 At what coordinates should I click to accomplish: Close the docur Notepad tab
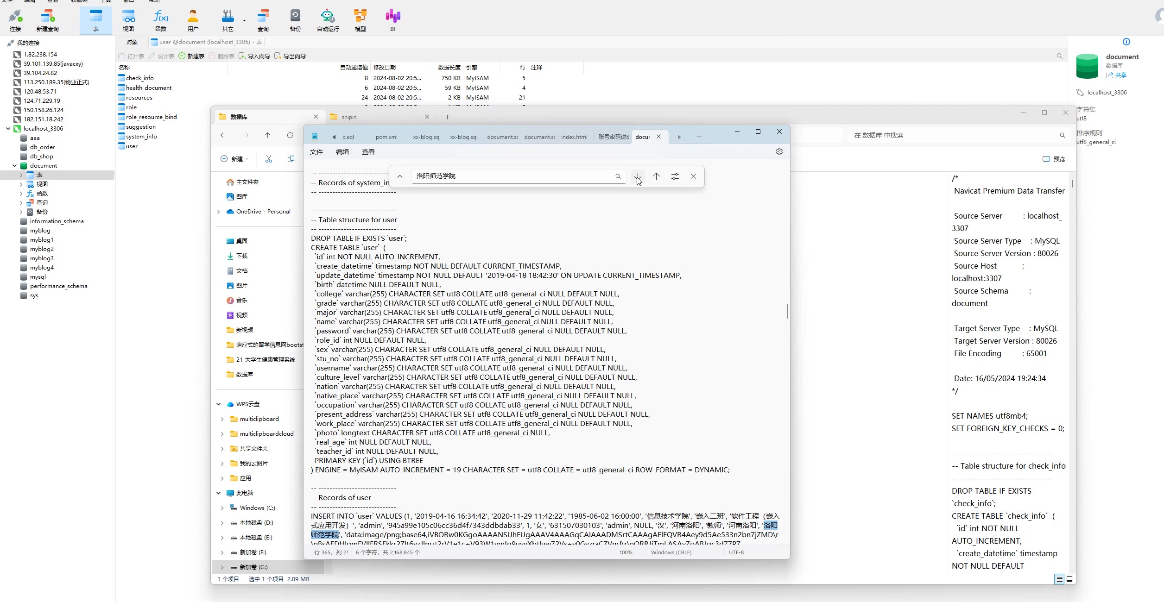pos(658,137)
